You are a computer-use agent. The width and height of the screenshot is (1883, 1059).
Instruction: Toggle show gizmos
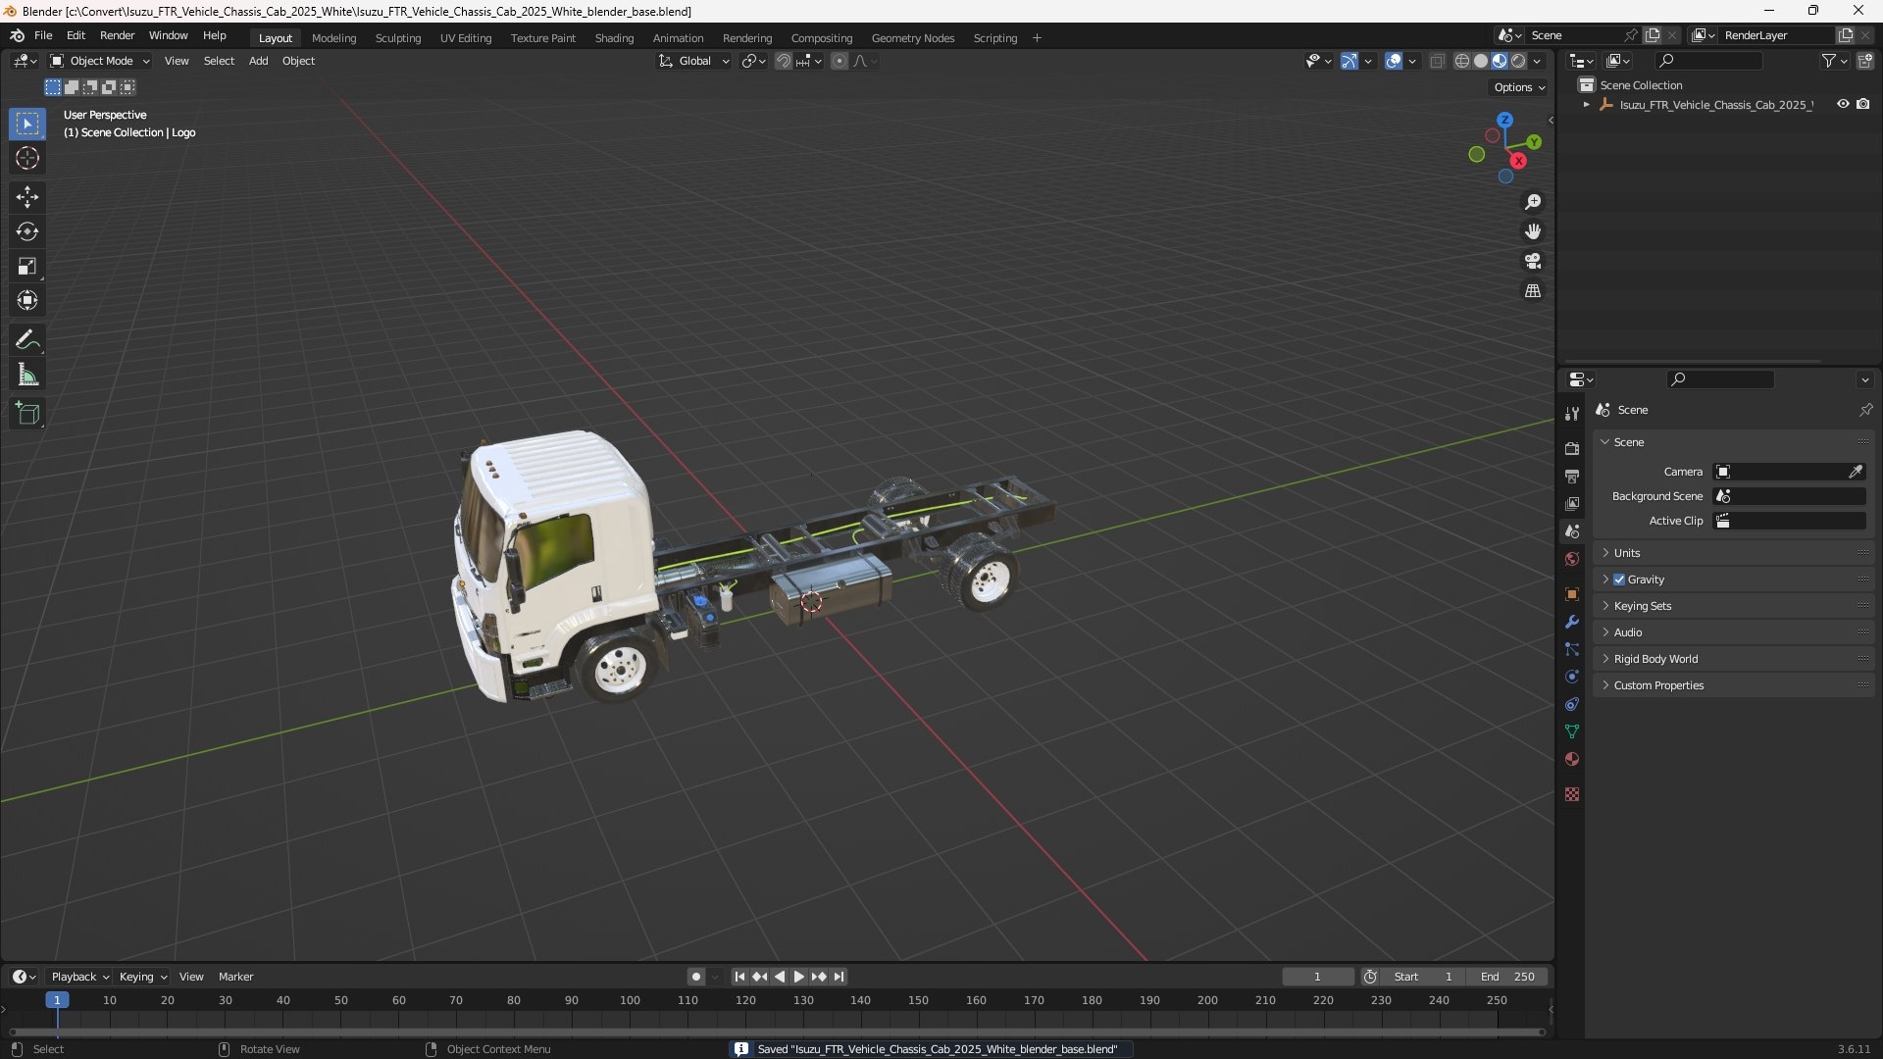pos(1349,61)
